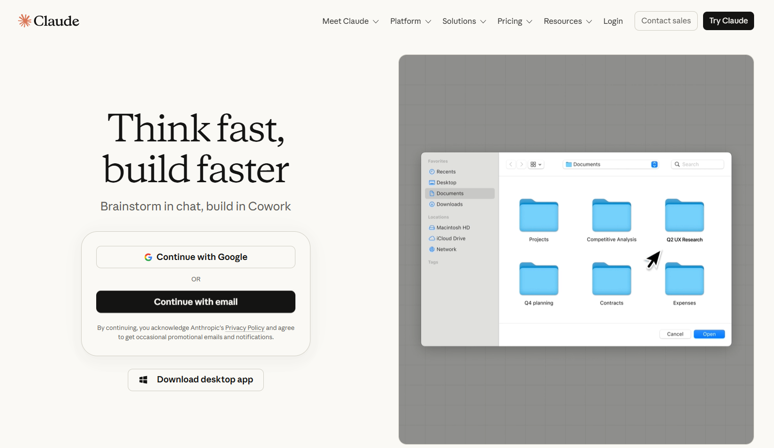Open the Pricing dropdown

tap(515, 21)
